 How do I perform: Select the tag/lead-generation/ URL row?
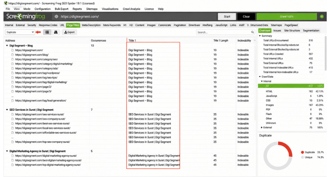(x=128, y=100)
